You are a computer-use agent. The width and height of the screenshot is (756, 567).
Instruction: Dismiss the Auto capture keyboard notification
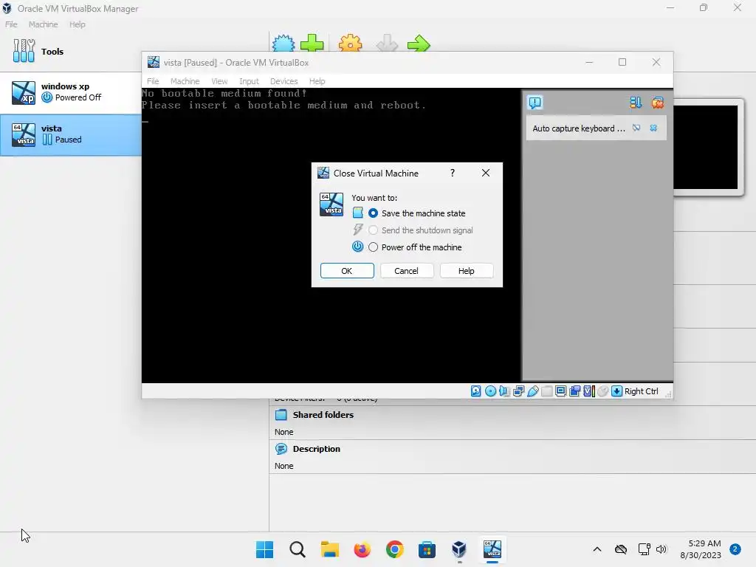(653, 128)
